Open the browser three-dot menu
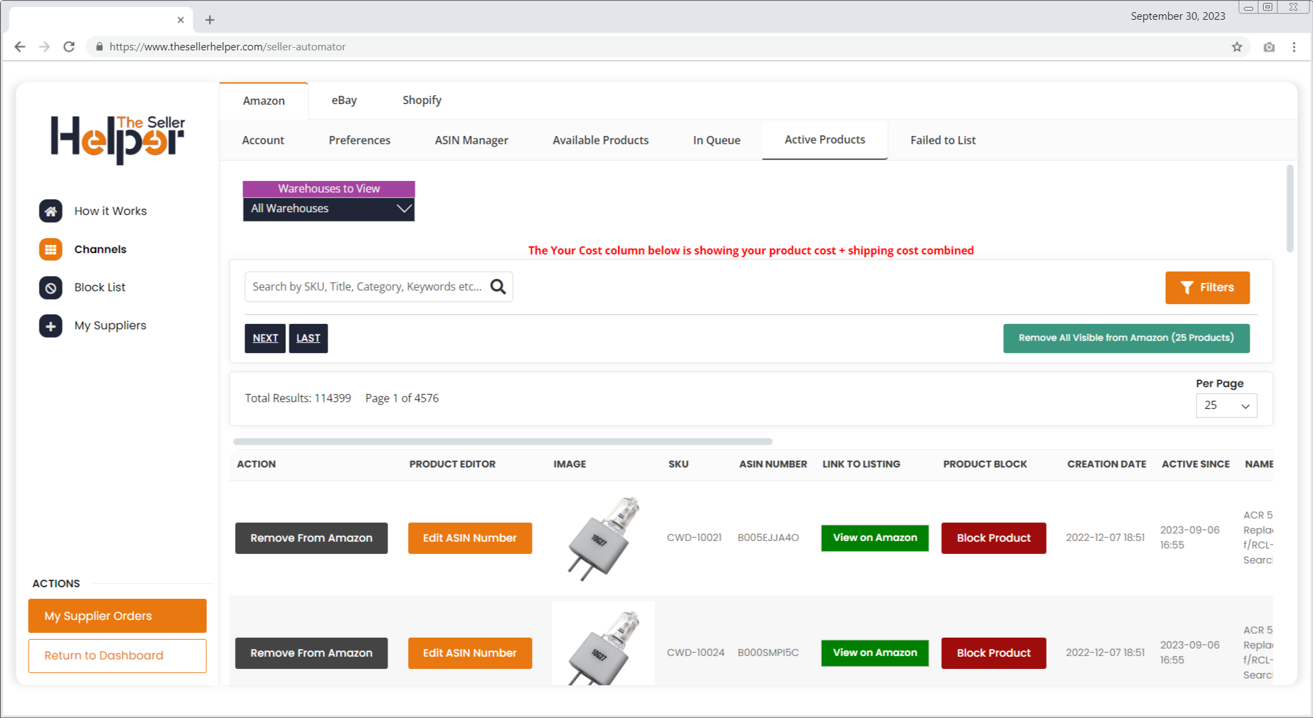 pos(1294,46)
